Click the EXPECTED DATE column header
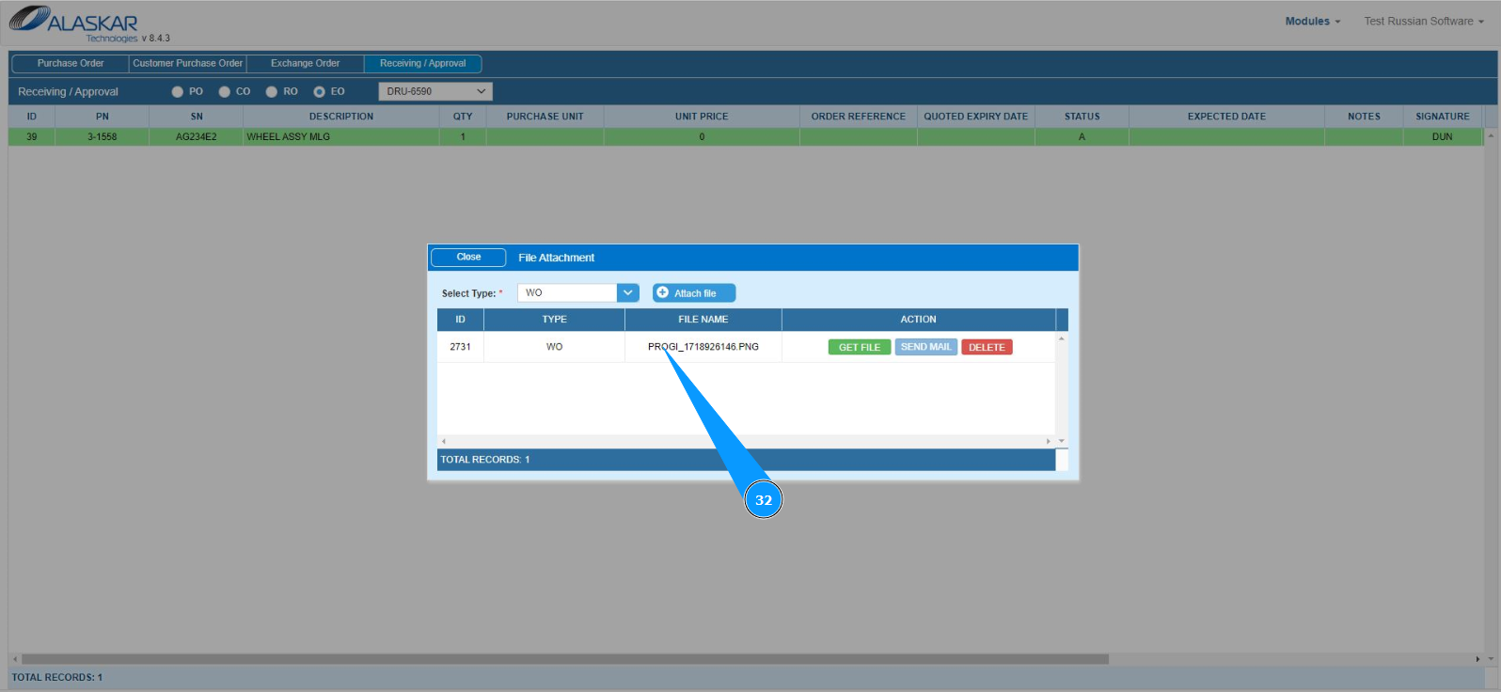The width and height of the screenshot is (1501, 692). 1226,117
